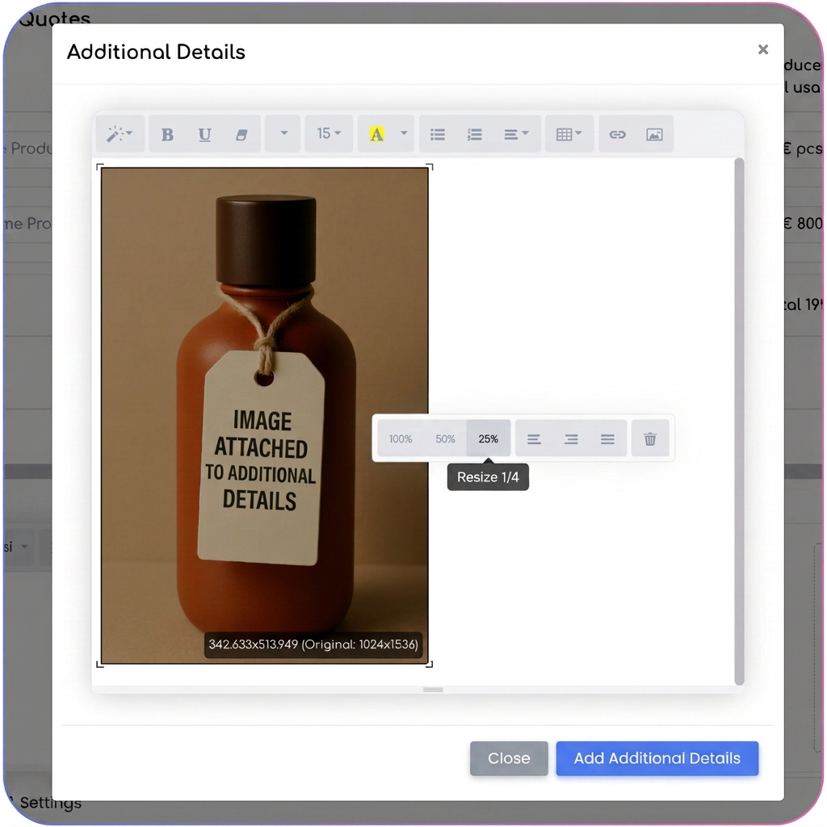Click the Add Additional Details button
The image size is (827, 827).
tap(657, 758)
